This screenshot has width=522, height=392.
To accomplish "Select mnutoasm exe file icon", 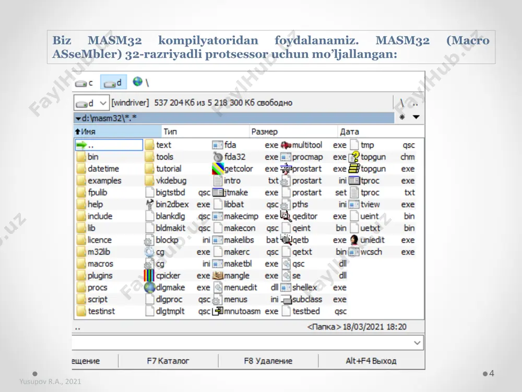I will (218, 311).
